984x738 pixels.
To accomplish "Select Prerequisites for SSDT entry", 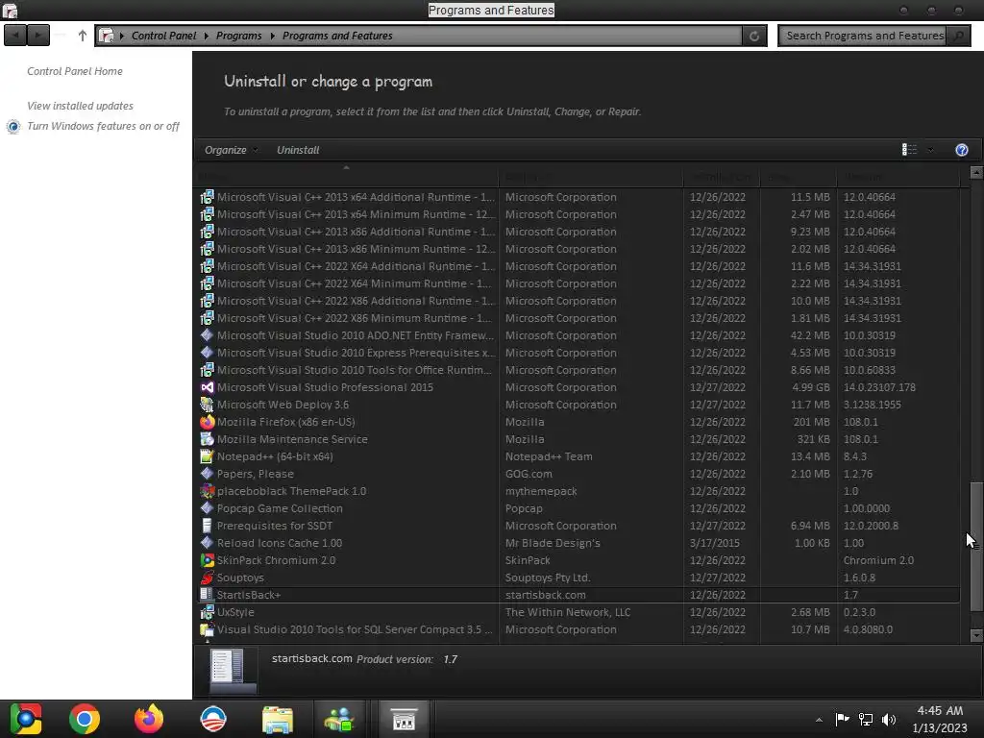I will point(579,526).
